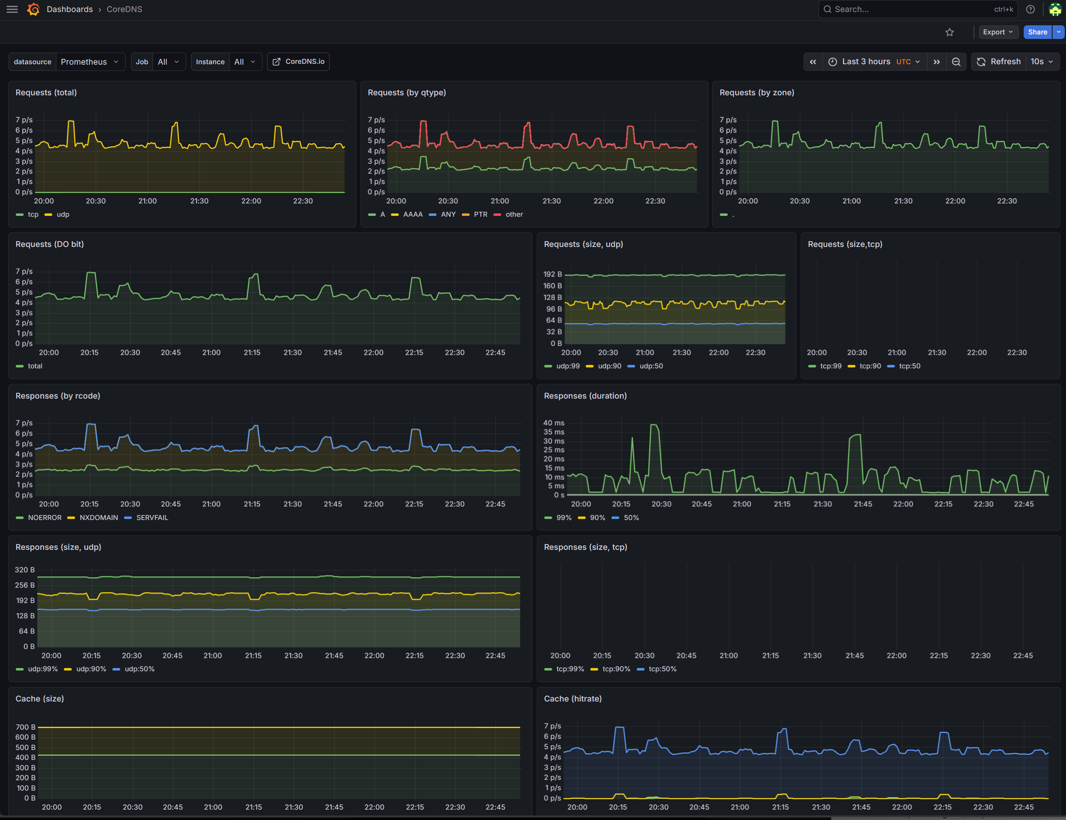Toggle the PTR series legend item

[481, 215]
